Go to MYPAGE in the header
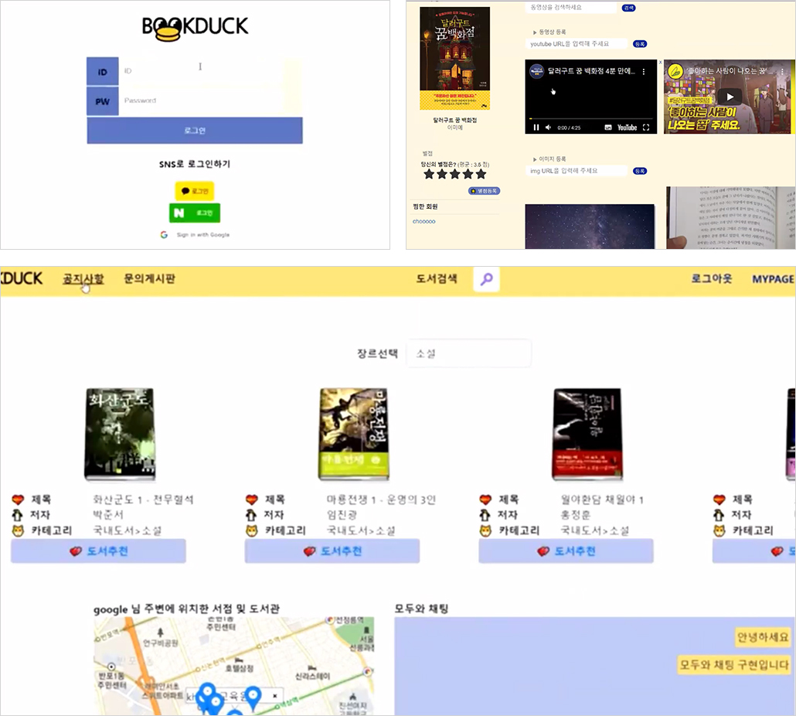The height and width of the screenshot is (716, 796). pyautogui.click(x=773, y=279)
